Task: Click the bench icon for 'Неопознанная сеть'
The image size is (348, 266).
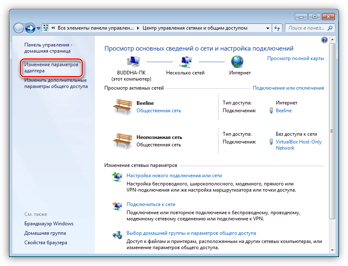Action: [x=122, y=141]
